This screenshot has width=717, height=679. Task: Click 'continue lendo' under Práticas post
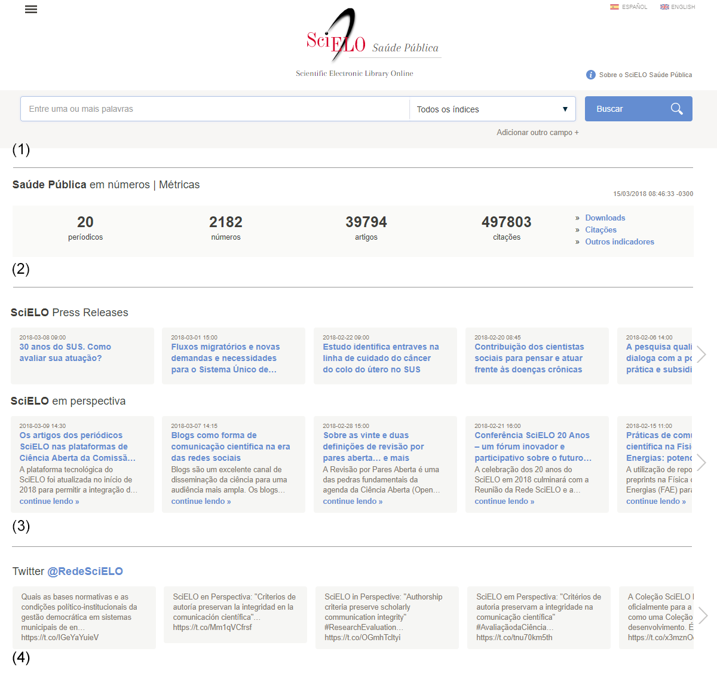pos(656,501)
